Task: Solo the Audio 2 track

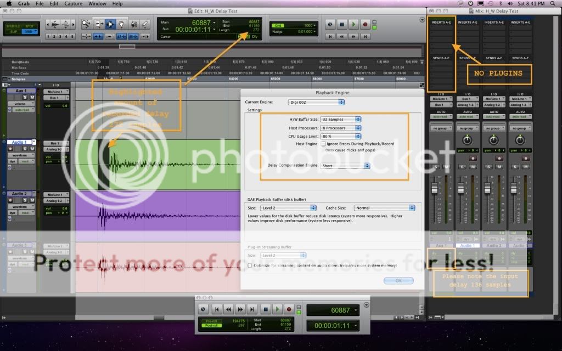Action: [x=25, y=200]
